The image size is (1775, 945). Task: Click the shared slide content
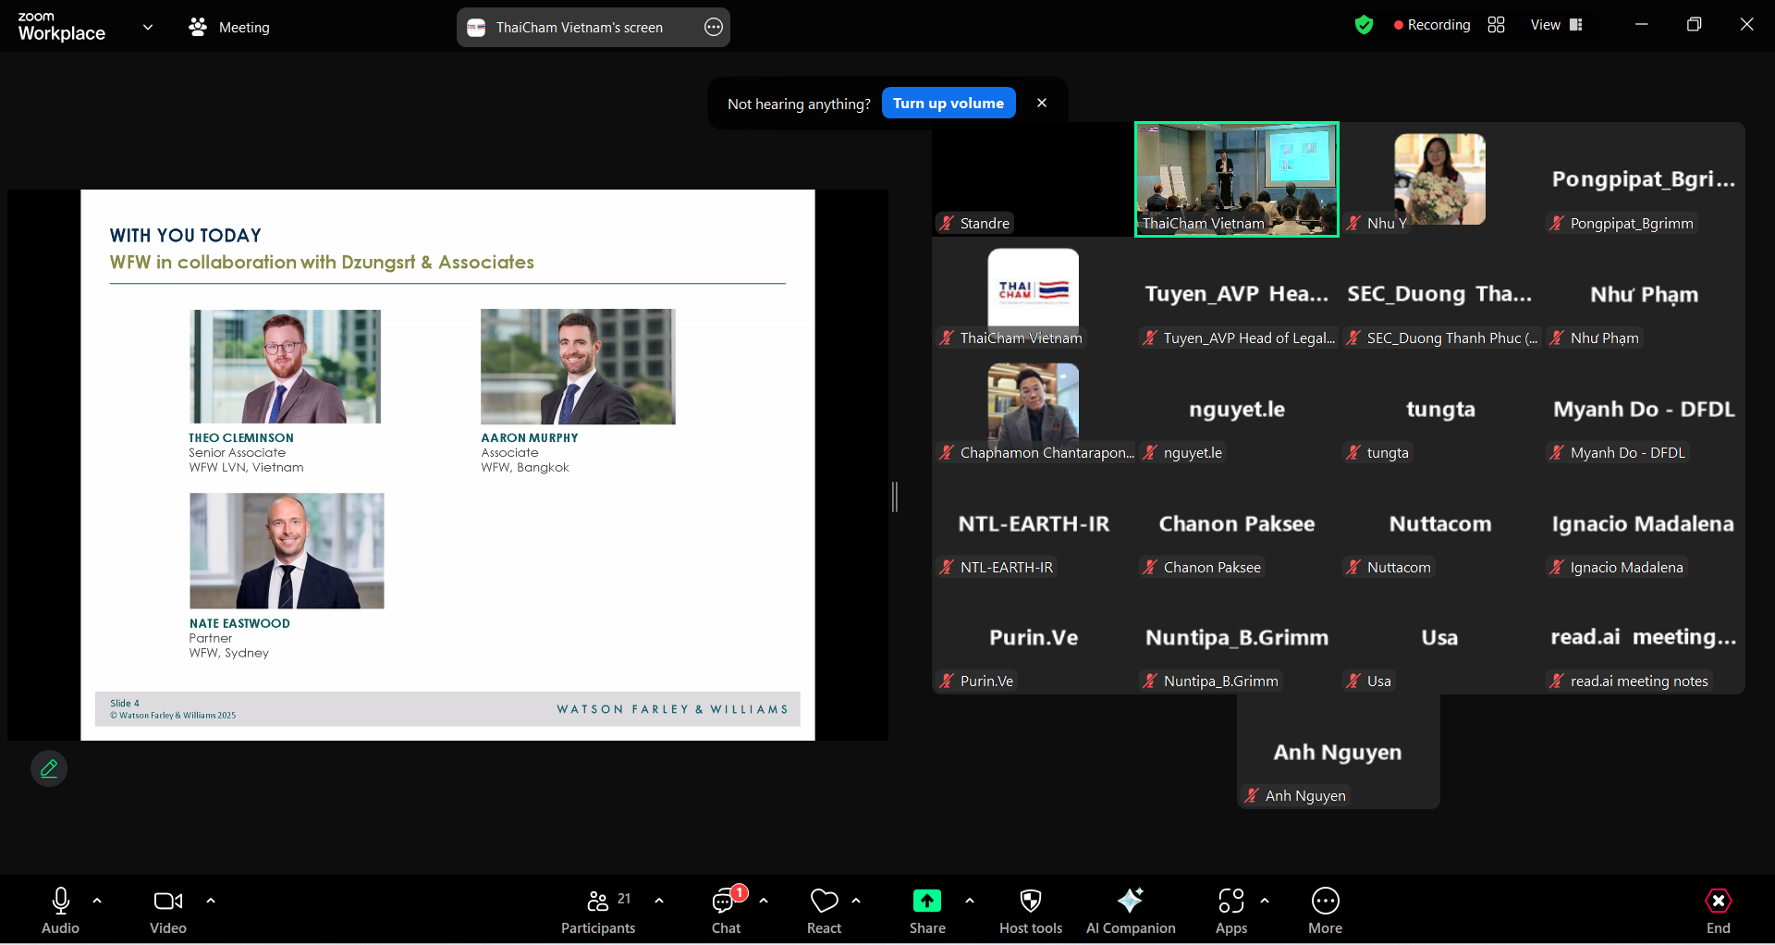(x=447, y=464)
